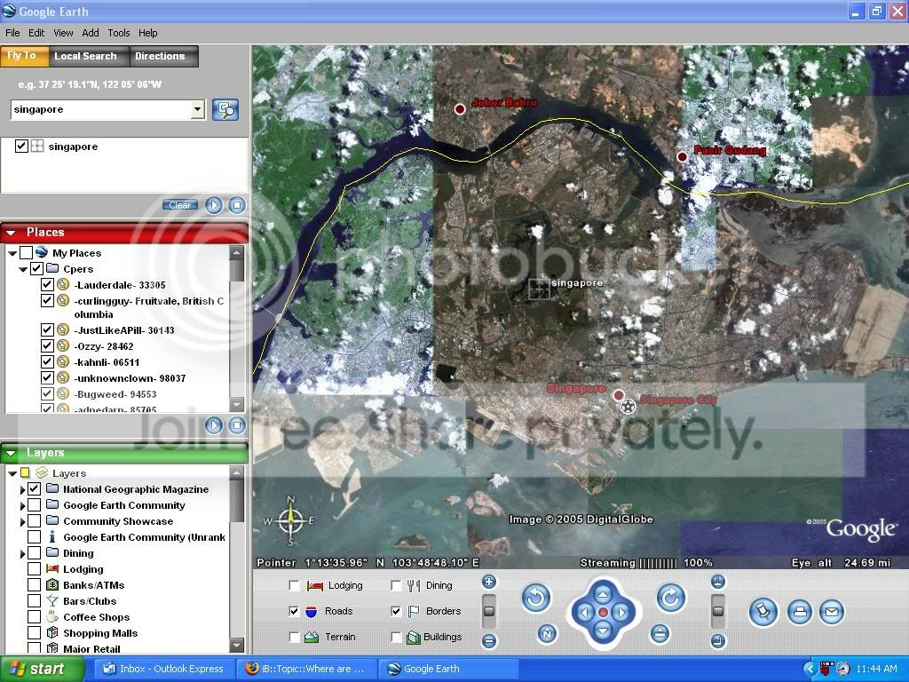Disable the Roads checkbox
This screenshot has width=909, height=682.
tap(294, 611)
